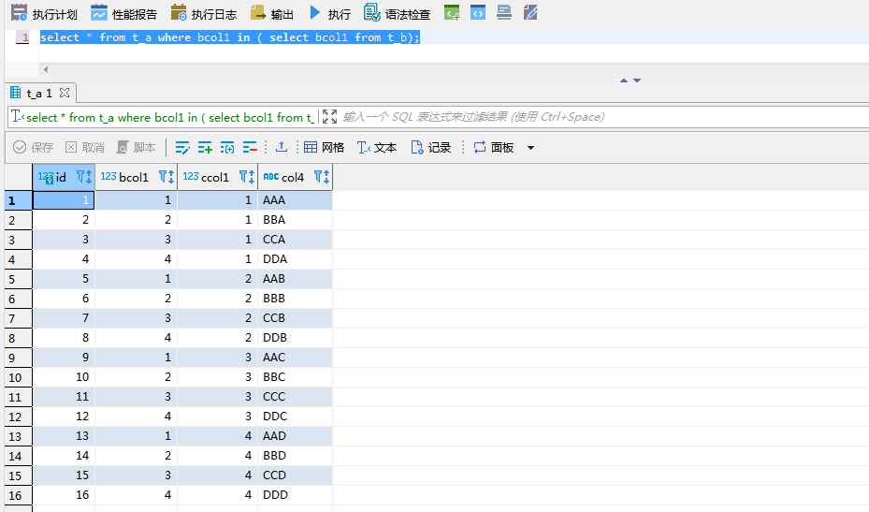Select the t_a 1 result tab

tap(34, 94)
